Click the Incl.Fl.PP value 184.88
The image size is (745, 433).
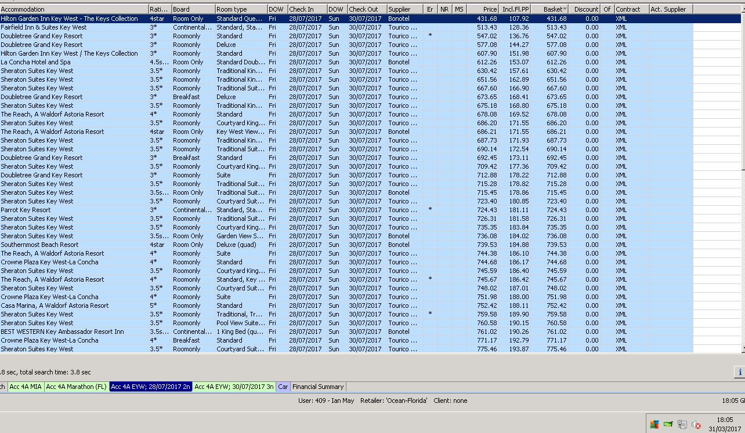point(519,245)
